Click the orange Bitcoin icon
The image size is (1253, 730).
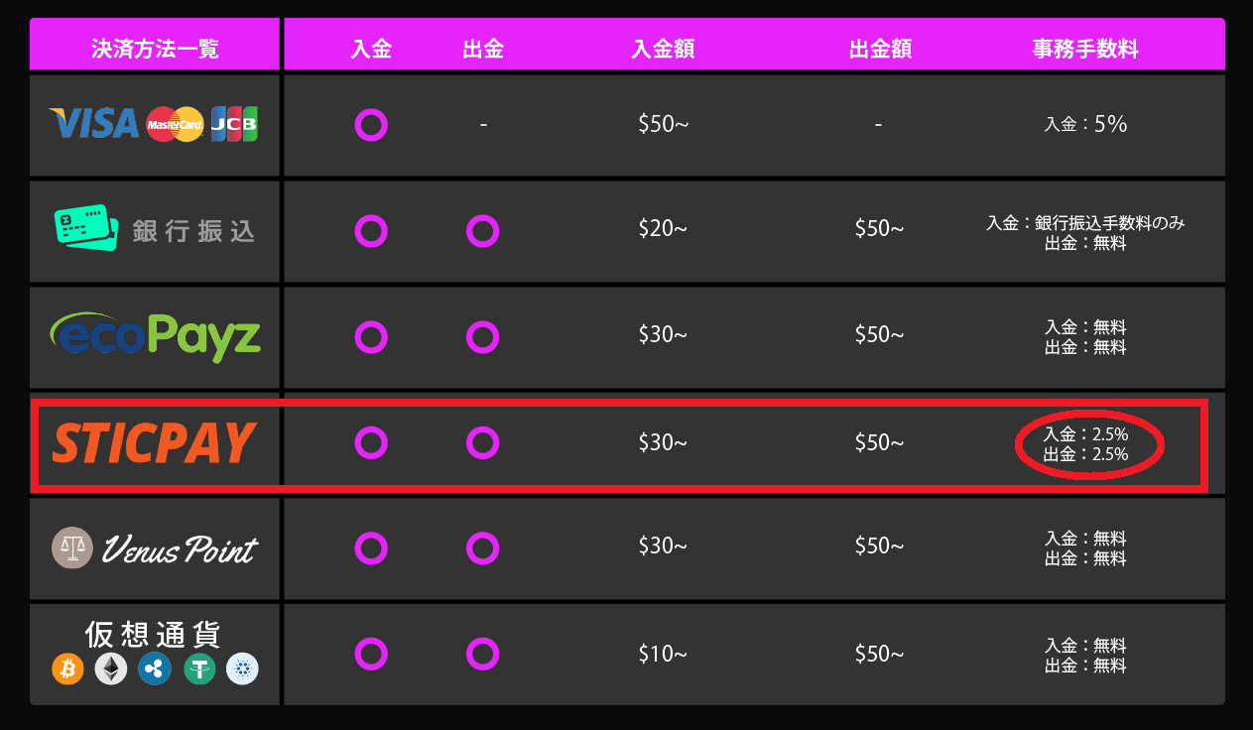click(x=67, y=669)
